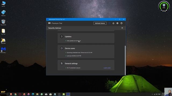Click the volume icon in system tray

point(157,94)
